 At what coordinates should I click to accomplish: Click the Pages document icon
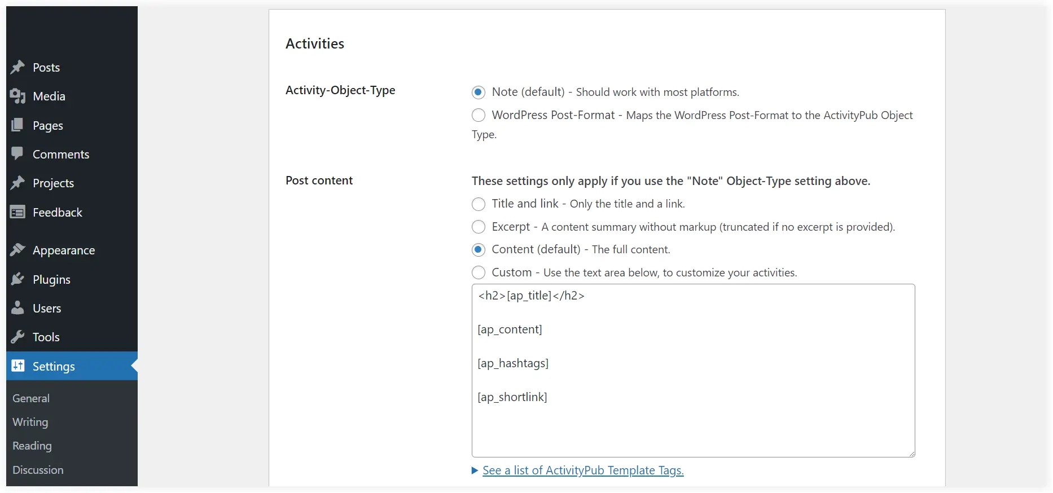point(17,125)
